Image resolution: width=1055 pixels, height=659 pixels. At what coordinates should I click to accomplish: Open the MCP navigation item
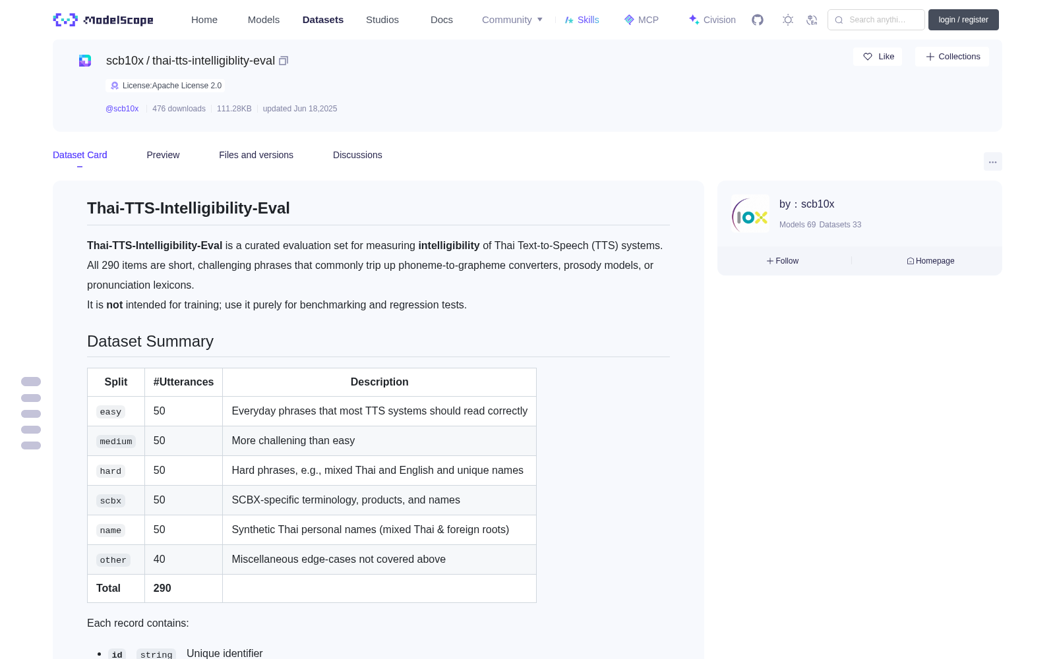tap(642, 20)
